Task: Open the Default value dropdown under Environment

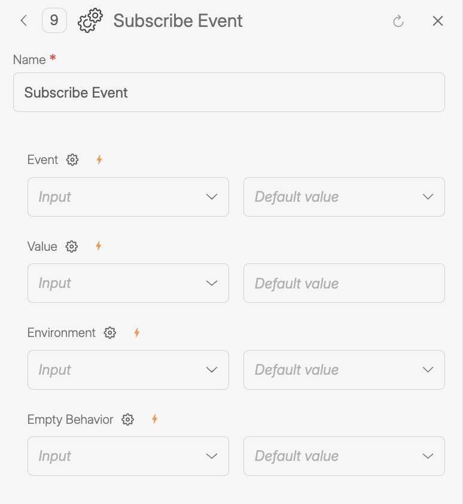Action: [344, 369]
